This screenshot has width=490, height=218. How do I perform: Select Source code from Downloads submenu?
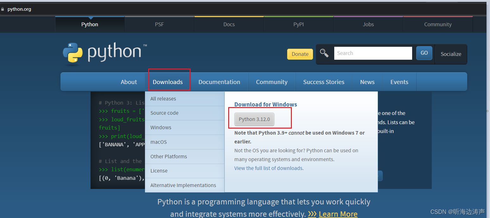[185, 113]
